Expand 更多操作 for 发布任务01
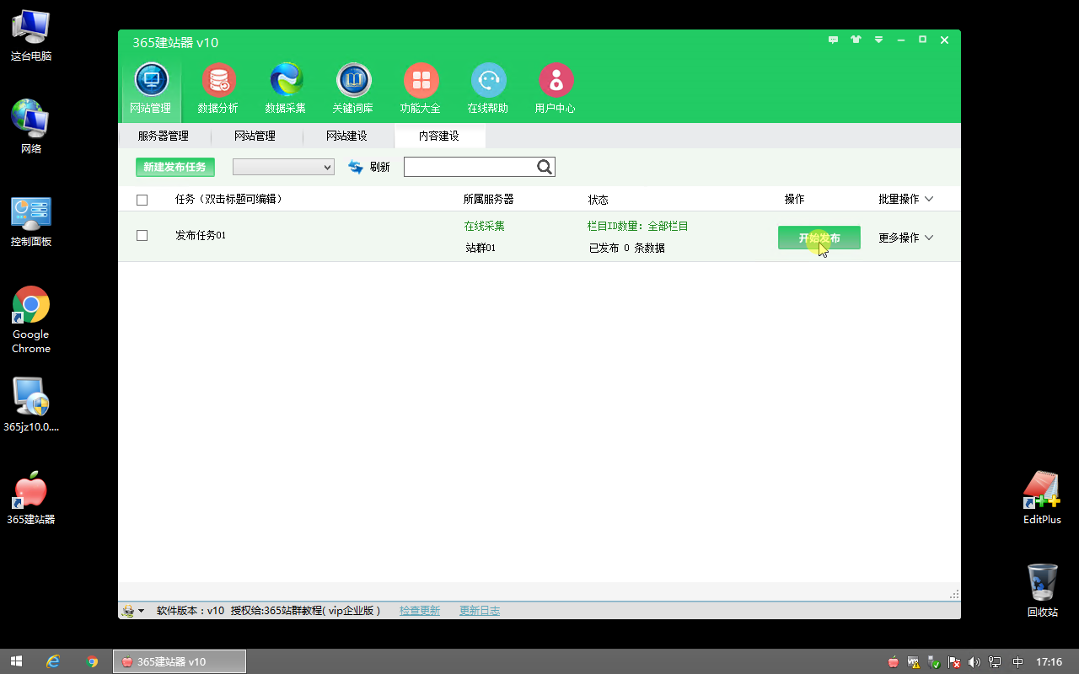Screen dimensions: 1079x674 point(906,238)
